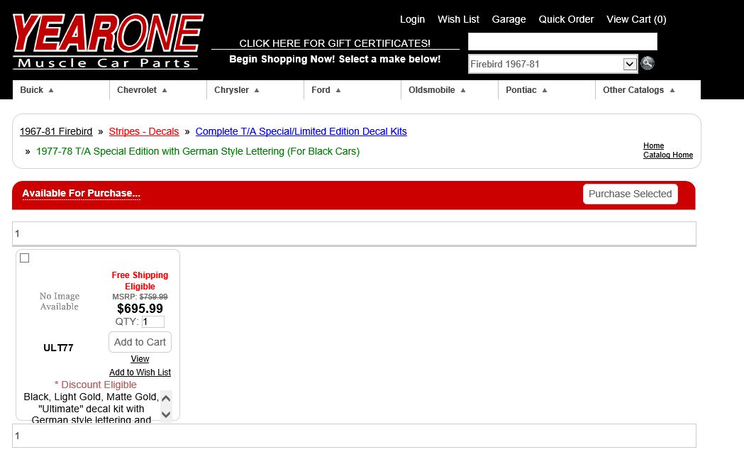Open Quick Order
Image resolution: width=744 pixels, height=469 pixels.
(566, 19)
